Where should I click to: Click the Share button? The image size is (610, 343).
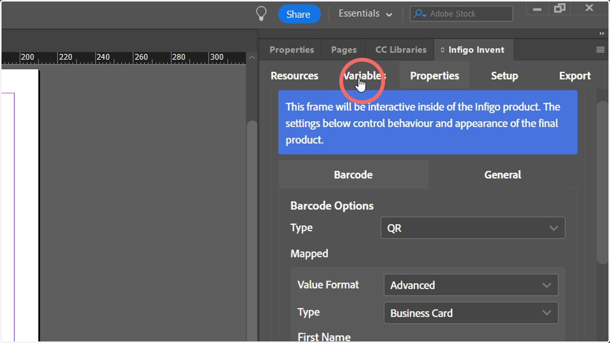pos(299,14)
